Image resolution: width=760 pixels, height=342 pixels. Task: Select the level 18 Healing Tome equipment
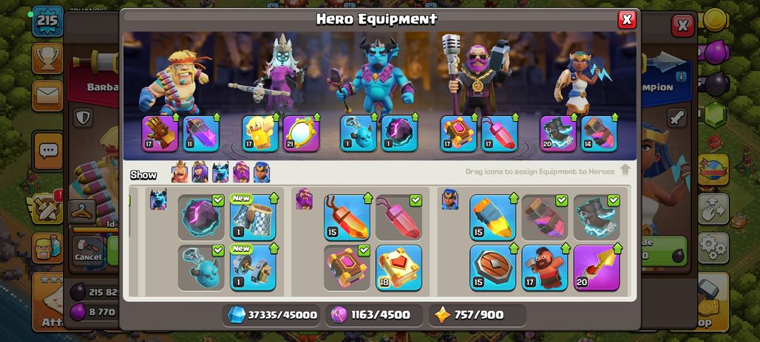pos(398,268)
